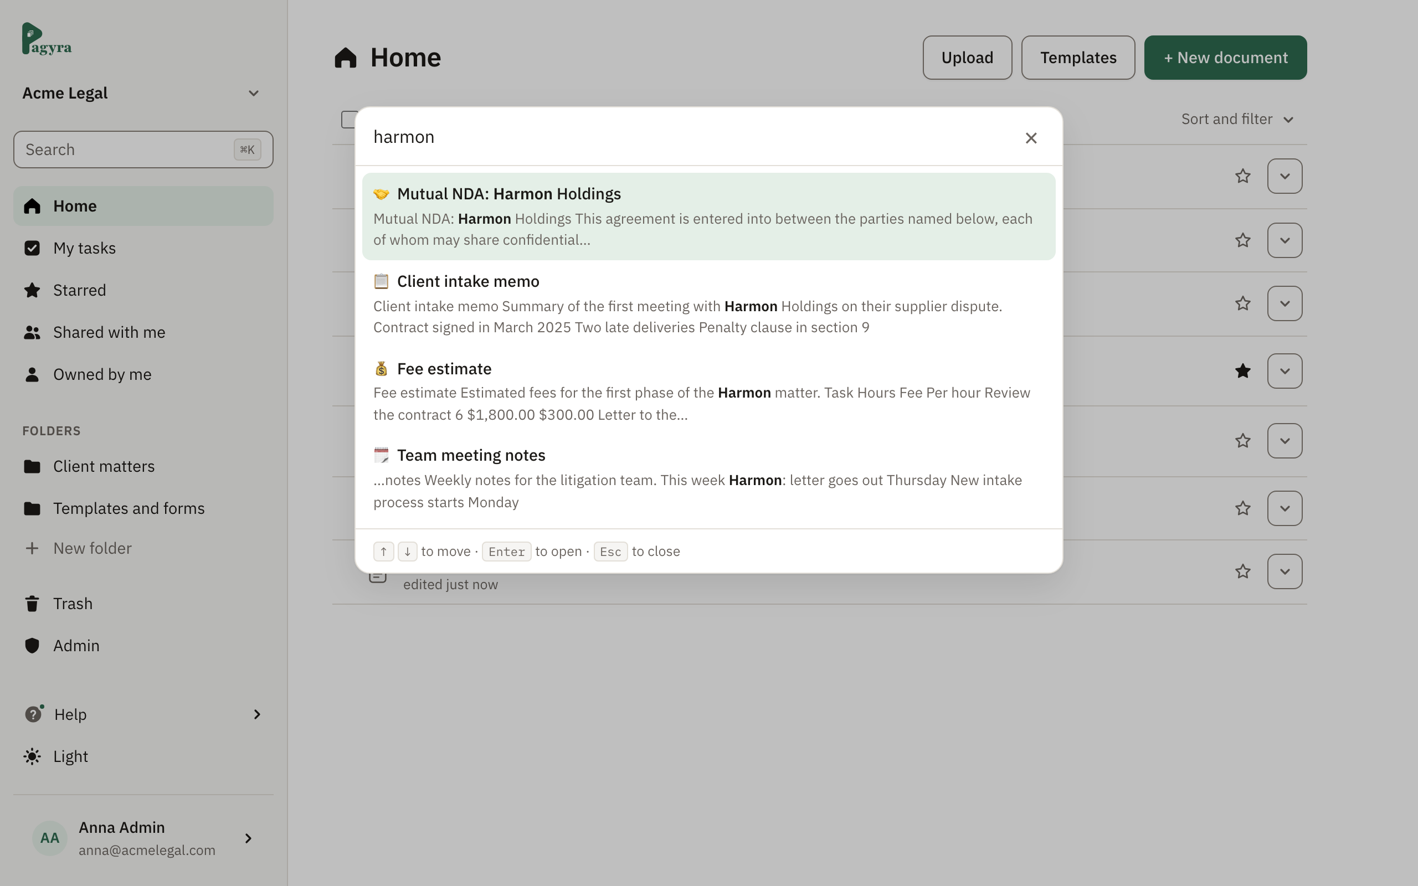Select the Client intake memo search result

[x=708, y=303]
